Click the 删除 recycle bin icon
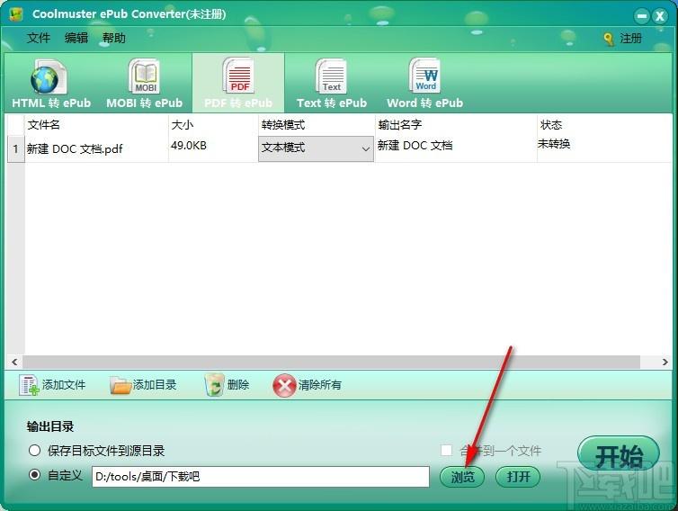Image resolution: width=678 pixels, height=511 pixels. pyautogui.click(x=214, y=385)
